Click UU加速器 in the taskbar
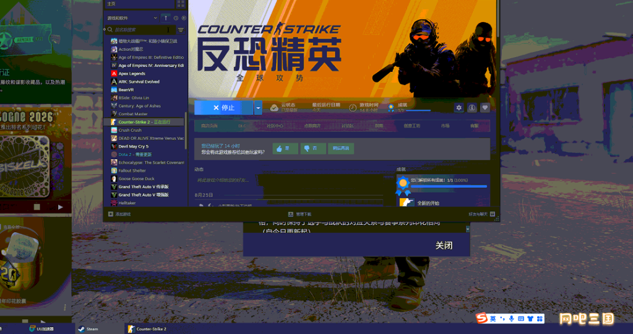Image resolution: width=633 pixels, height=334 pixels. coord(41,329)
